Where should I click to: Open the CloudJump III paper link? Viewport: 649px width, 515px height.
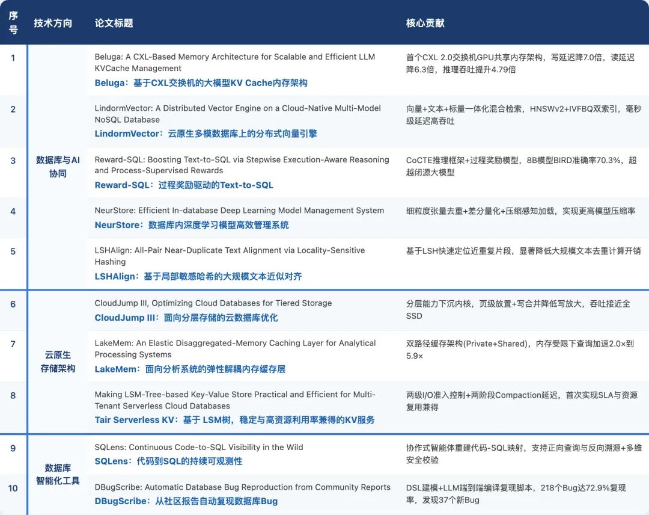tap(186, 318)
